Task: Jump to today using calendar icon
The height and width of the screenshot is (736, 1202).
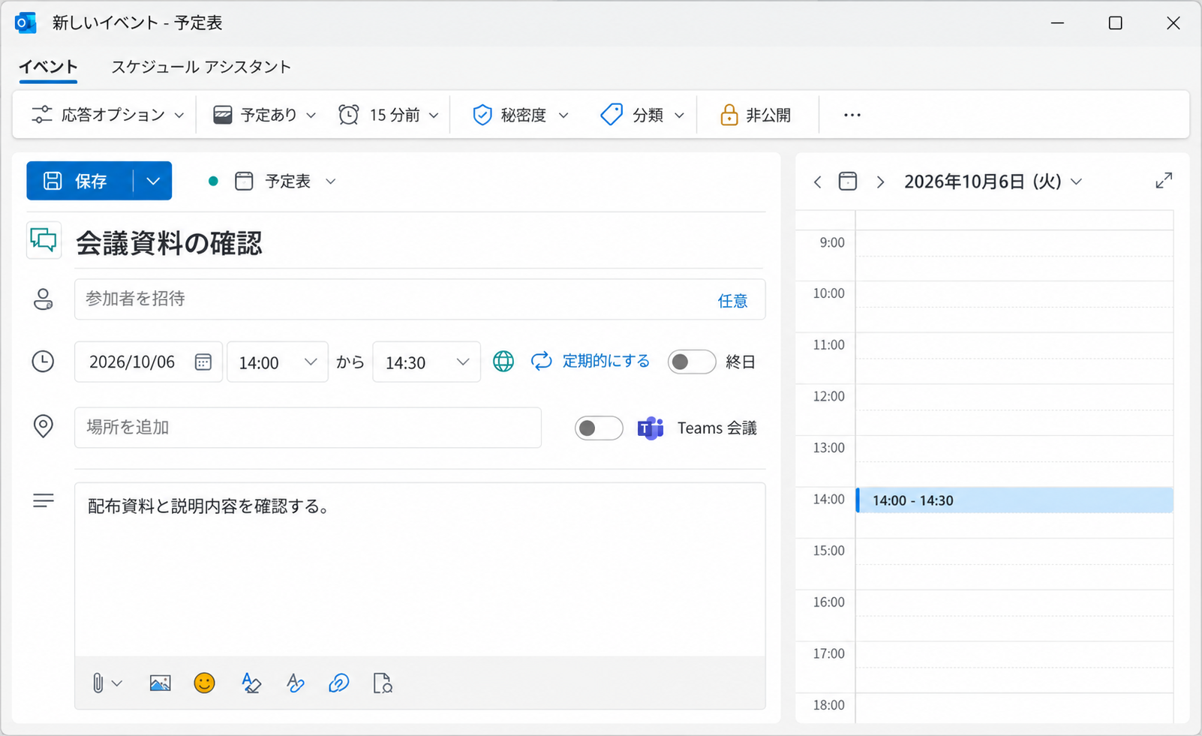Action: [848, 181]
